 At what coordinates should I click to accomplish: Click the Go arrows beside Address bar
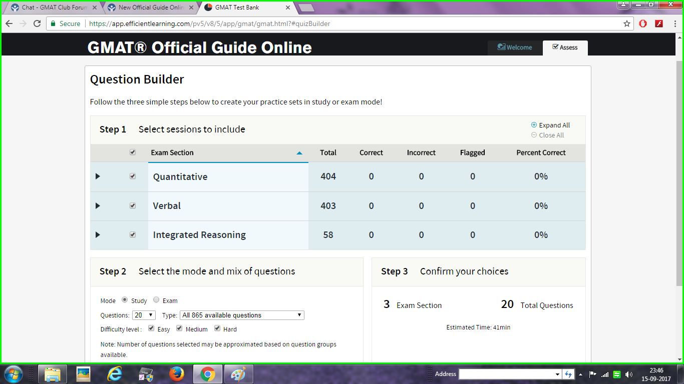(x=568, y=374)
